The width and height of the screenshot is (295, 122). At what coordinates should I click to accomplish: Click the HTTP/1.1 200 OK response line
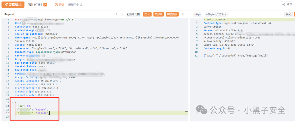coord(214,20)
